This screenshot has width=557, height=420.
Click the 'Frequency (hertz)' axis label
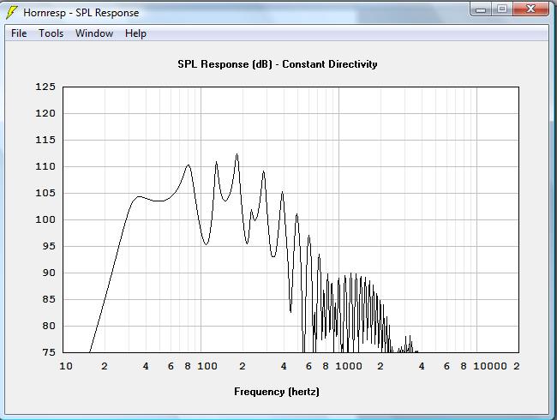pos(277,392)
